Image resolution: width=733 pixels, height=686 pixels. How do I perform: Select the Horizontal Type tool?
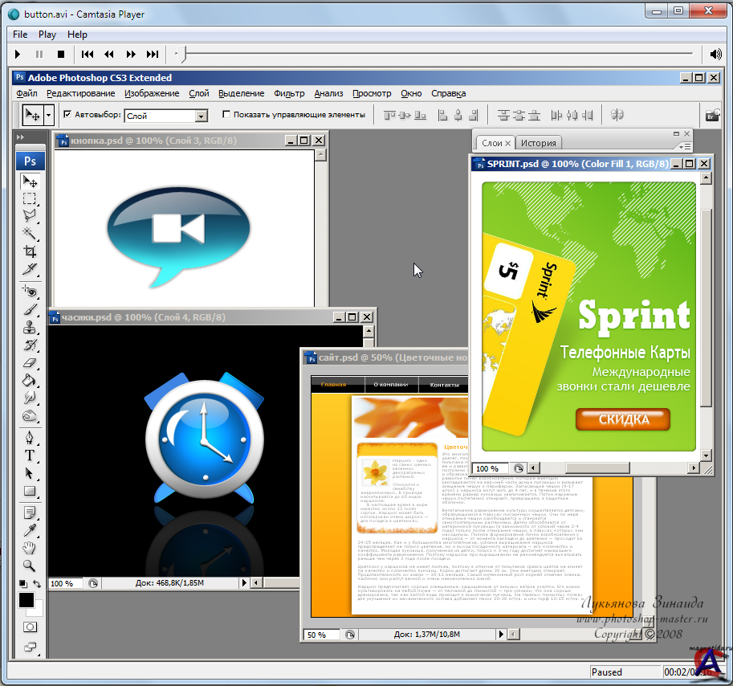pos(30,455)
